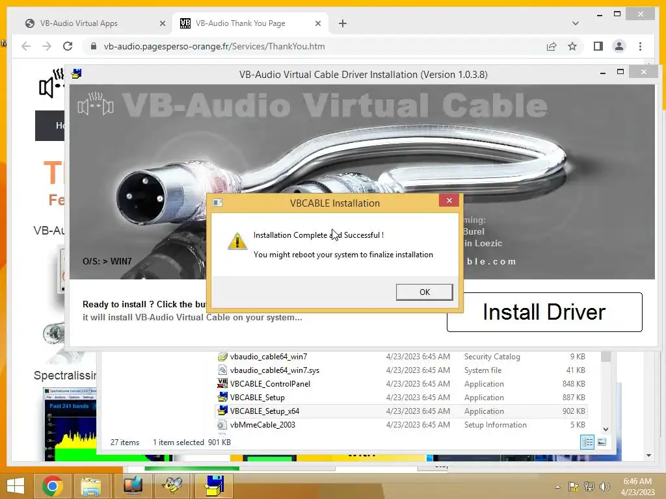Image resolution: width=666 pixels, height=499 pixels.
Task: Click the VB-Audio installer window title icon
Action: click(77, 74)
